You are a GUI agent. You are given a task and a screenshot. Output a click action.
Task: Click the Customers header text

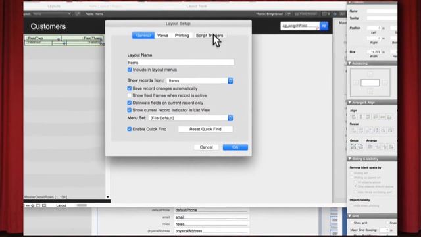(48, 26)
